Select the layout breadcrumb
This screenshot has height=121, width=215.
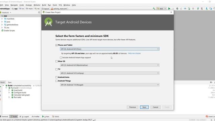click(x=45, y=9)
